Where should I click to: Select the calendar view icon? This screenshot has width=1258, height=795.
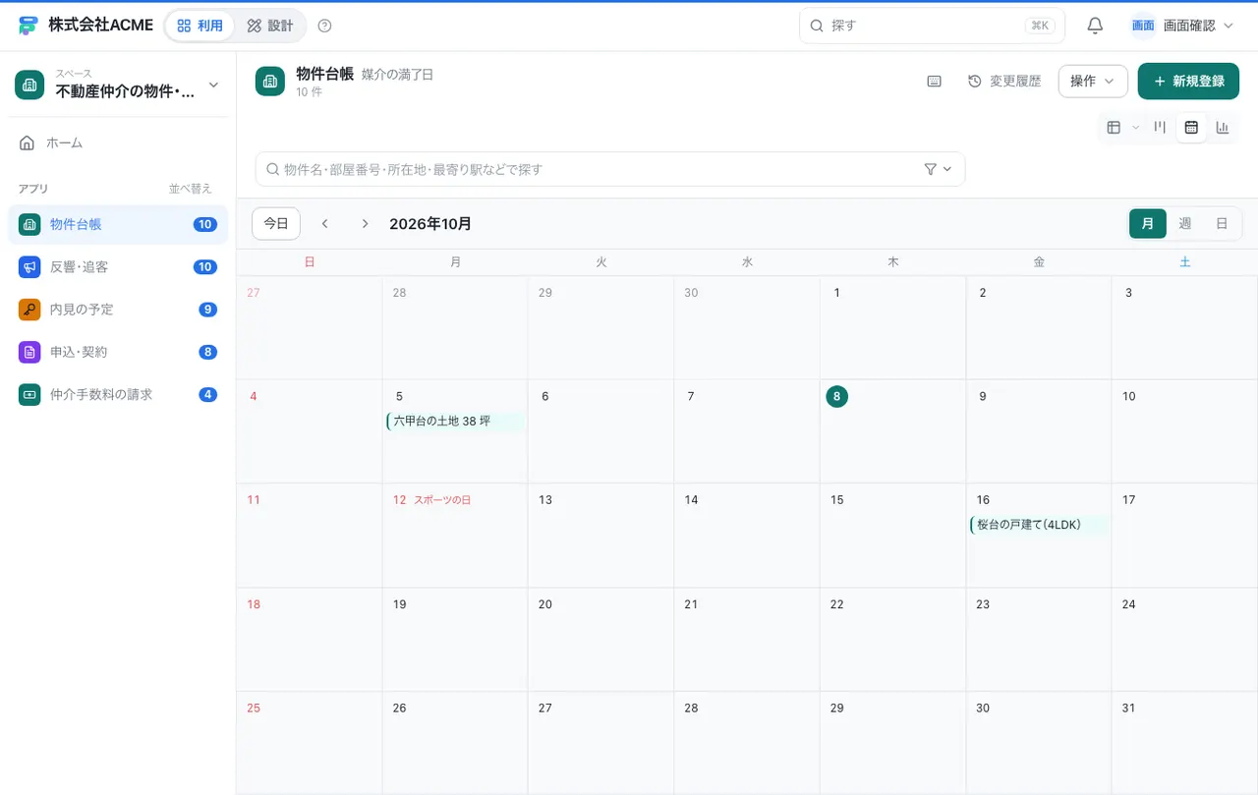click(1191, 127)
